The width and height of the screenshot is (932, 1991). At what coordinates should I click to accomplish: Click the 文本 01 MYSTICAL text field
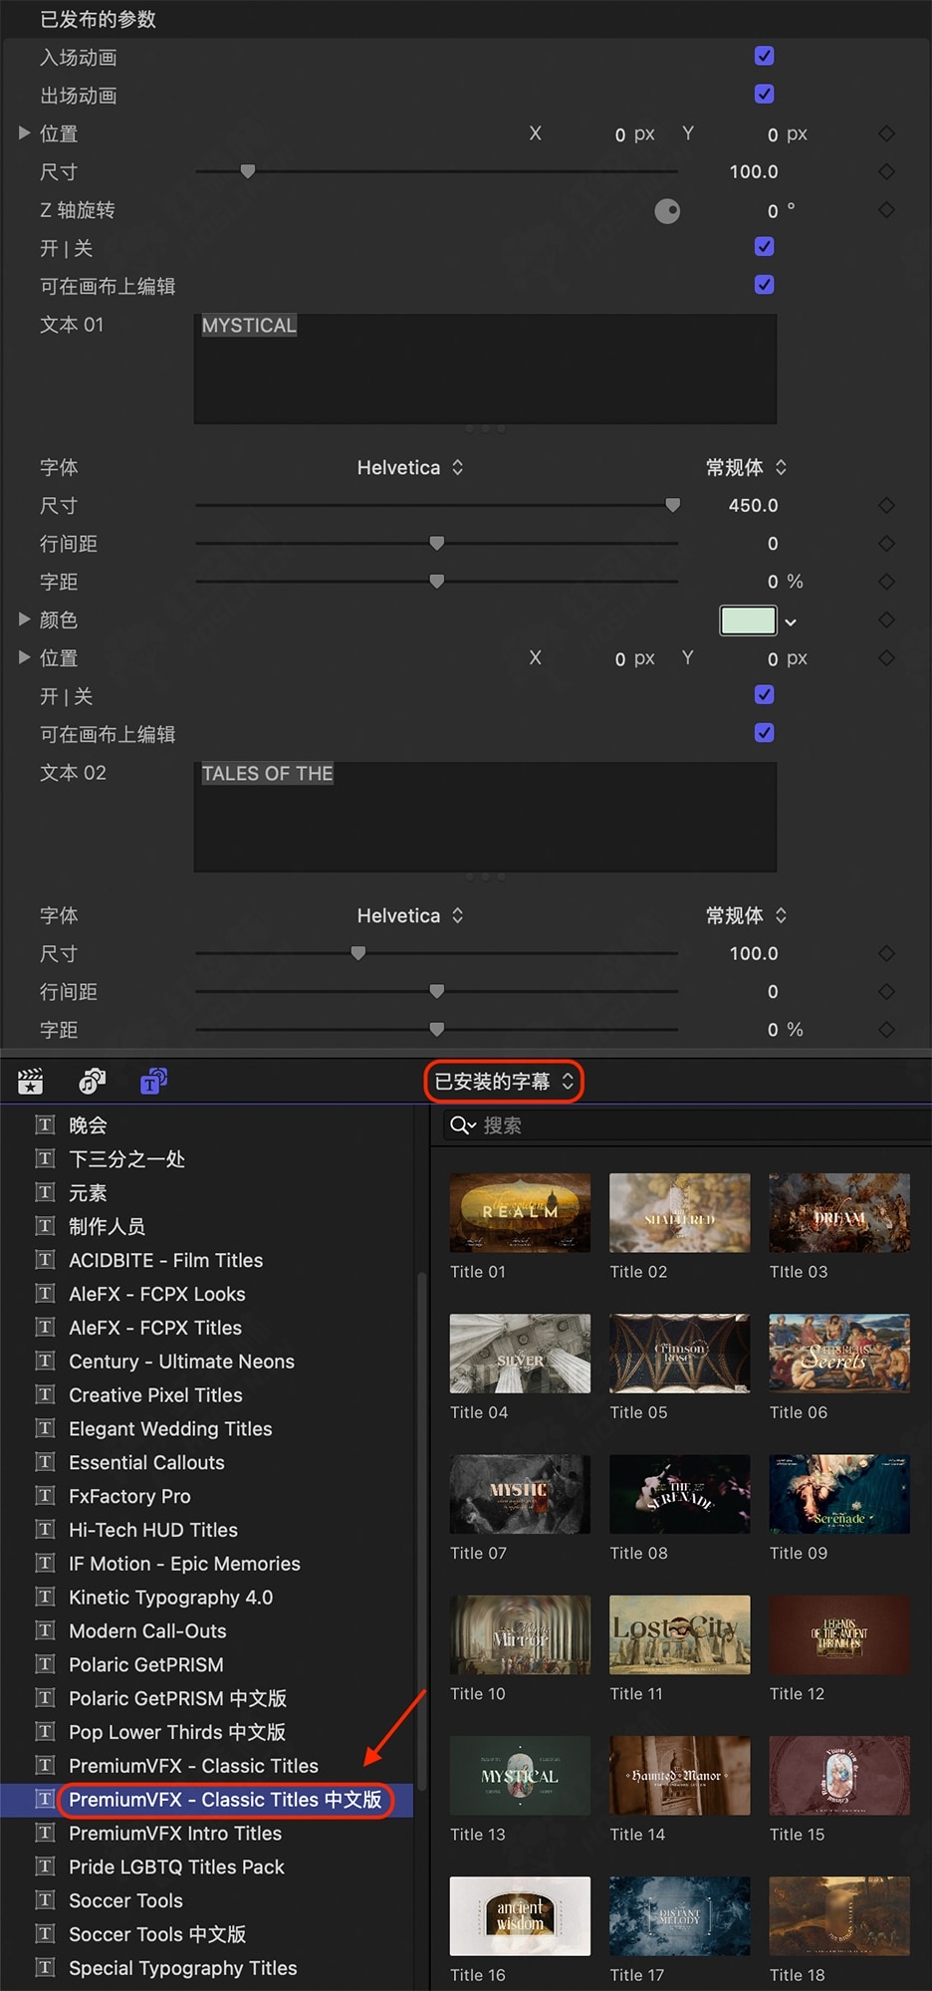point(485,369)
